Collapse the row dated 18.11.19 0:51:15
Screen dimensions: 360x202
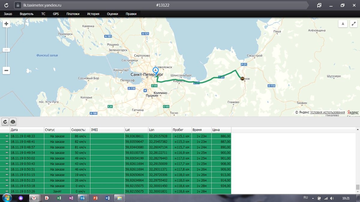pos(7,175)
